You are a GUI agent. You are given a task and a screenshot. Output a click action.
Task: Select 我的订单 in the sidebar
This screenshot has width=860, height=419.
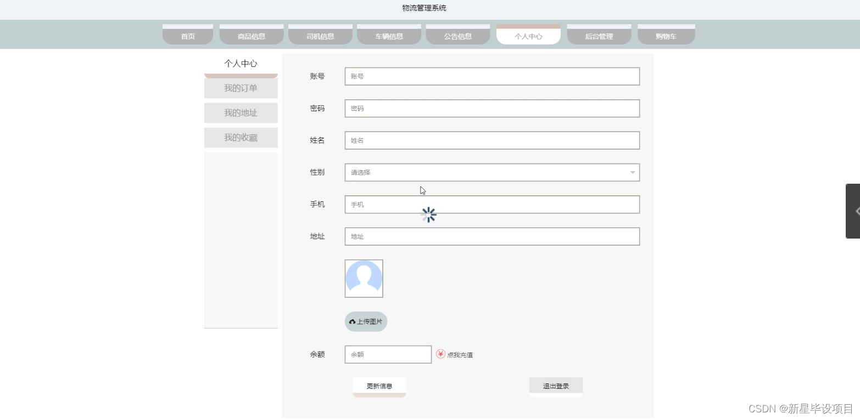coord(241,88)
